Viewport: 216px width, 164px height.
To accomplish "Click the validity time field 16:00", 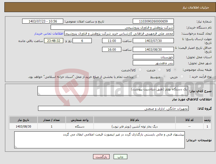I will pos(112,49).
